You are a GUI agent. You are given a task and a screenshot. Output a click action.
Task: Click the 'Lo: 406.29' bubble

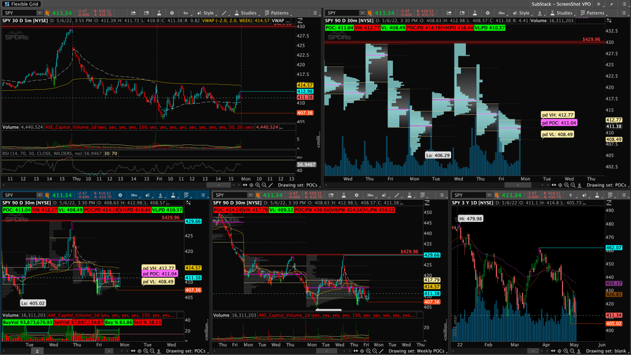(438, 156)
